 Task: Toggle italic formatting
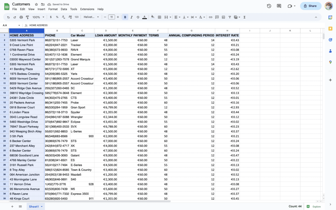click(x=131, y=17)
